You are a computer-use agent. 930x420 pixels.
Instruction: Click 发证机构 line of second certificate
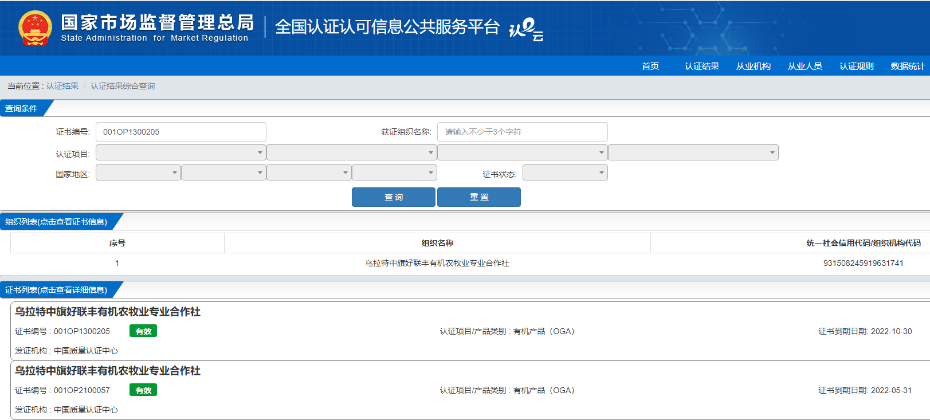click(66, 410)
